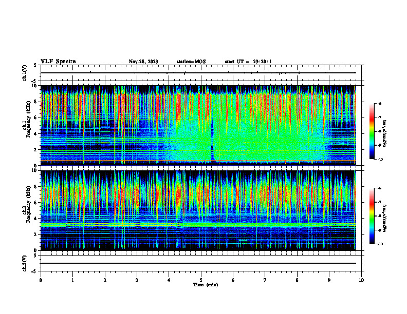Click the "5" tick on the time axis

(201, 280)
